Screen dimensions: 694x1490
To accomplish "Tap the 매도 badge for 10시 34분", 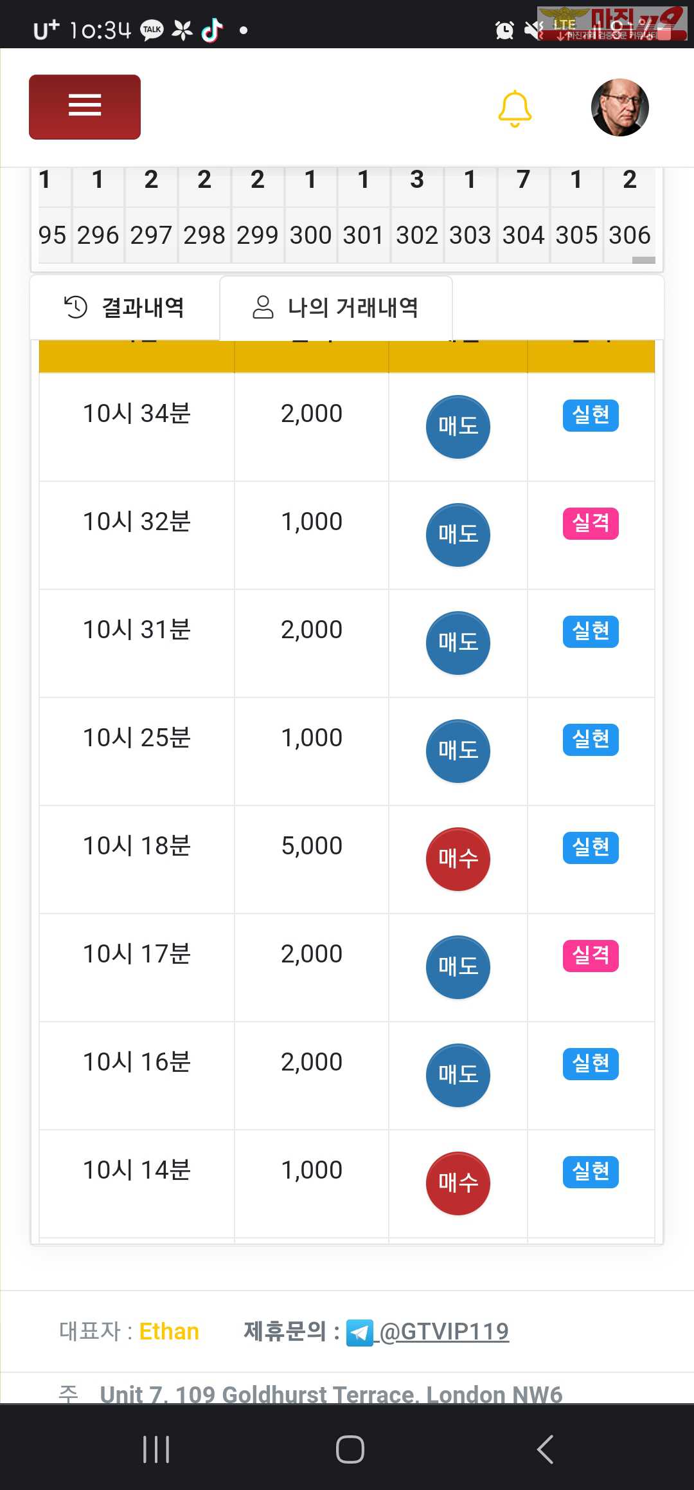I will [x=458, y=427].
